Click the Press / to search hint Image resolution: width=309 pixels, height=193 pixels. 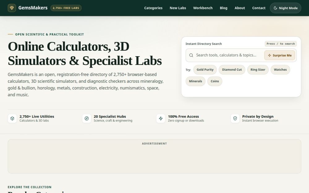(281, 44)
